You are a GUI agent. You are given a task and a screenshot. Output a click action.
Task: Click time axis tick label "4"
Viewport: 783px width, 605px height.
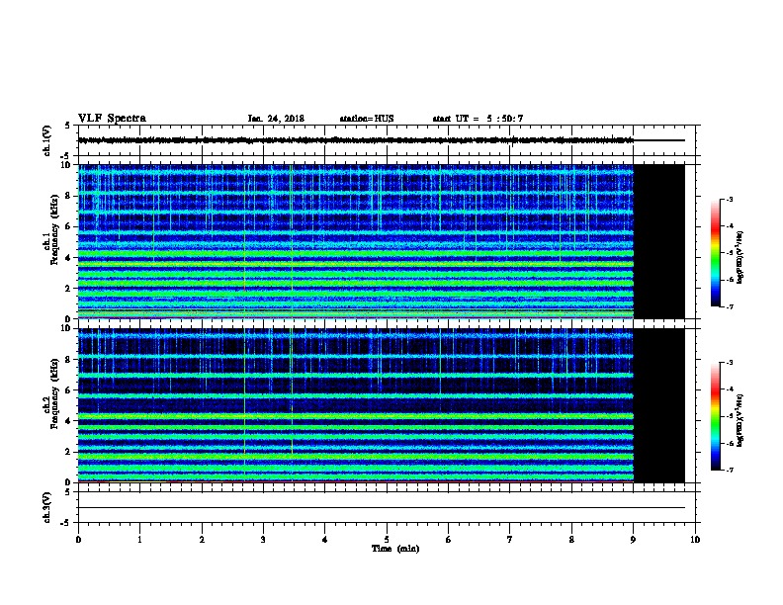click(324, 540)
